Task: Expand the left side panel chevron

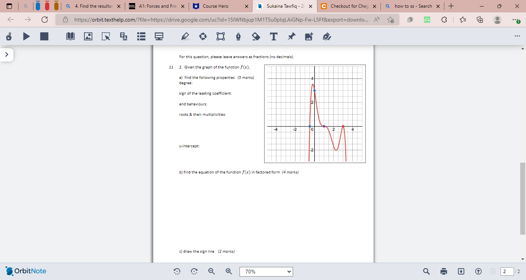Action: point(7,55)
